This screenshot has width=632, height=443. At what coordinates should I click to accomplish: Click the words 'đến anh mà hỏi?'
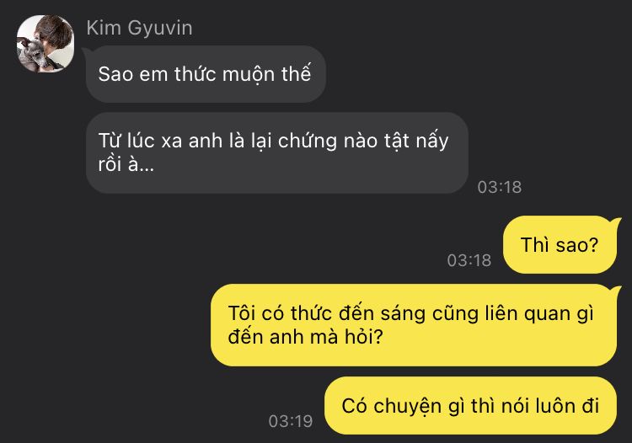(305, 337)
